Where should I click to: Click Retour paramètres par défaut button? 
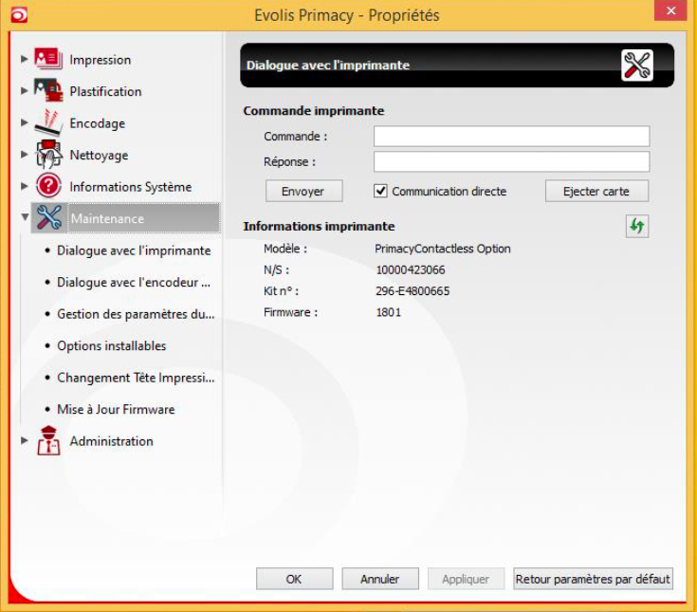(x=593, y=579)
